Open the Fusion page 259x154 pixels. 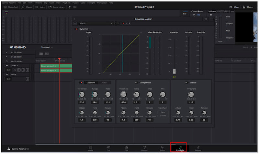[x=144, y=148]
